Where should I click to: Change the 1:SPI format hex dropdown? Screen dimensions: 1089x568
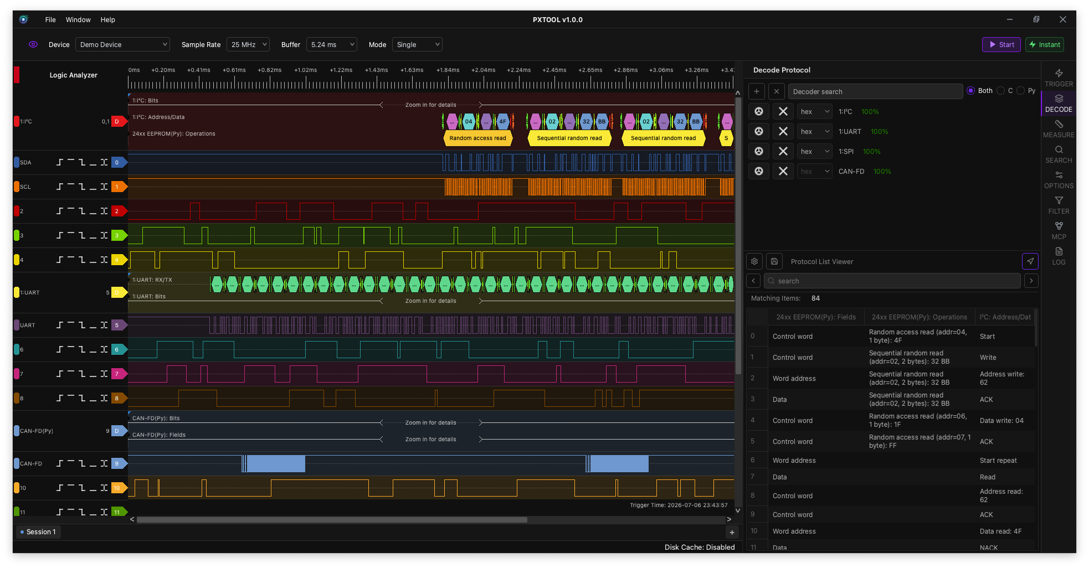tap(815, 151)
